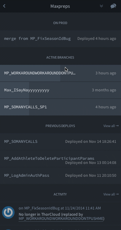The width and height of the screenshot is (121, 230).
Task: Select the MP_SOMANYCALLS_SP1 branch
Action: [x=60, y=107]
